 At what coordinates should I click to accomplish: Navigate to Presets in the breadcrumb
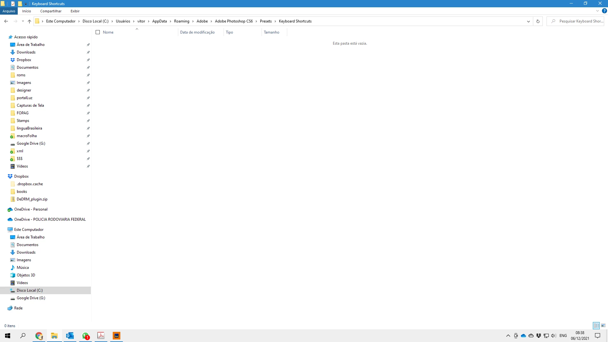click(265, 21)
